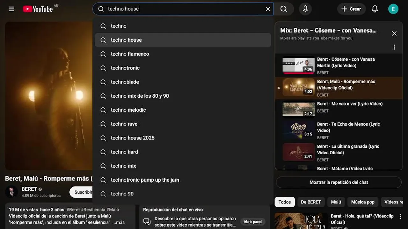Pick suggestion "techno 90"
This screenshot has width=408, height=229.
[x=183, y=194]
